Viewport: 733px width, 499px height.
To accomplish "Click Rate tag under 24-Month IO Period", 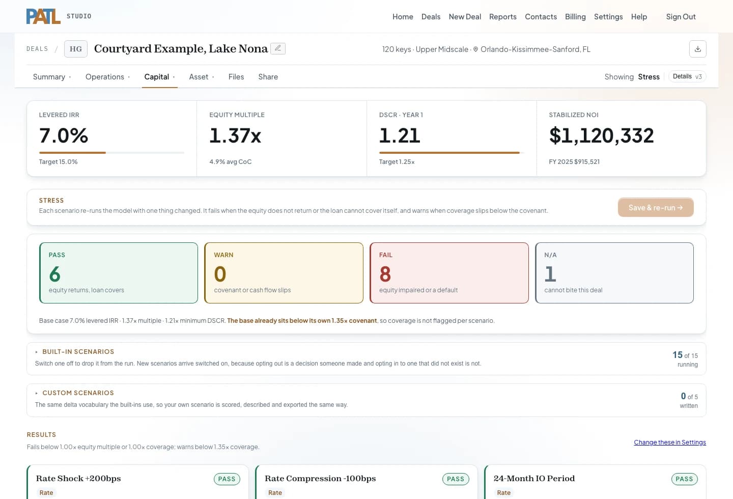I will [x=503, y=493].
